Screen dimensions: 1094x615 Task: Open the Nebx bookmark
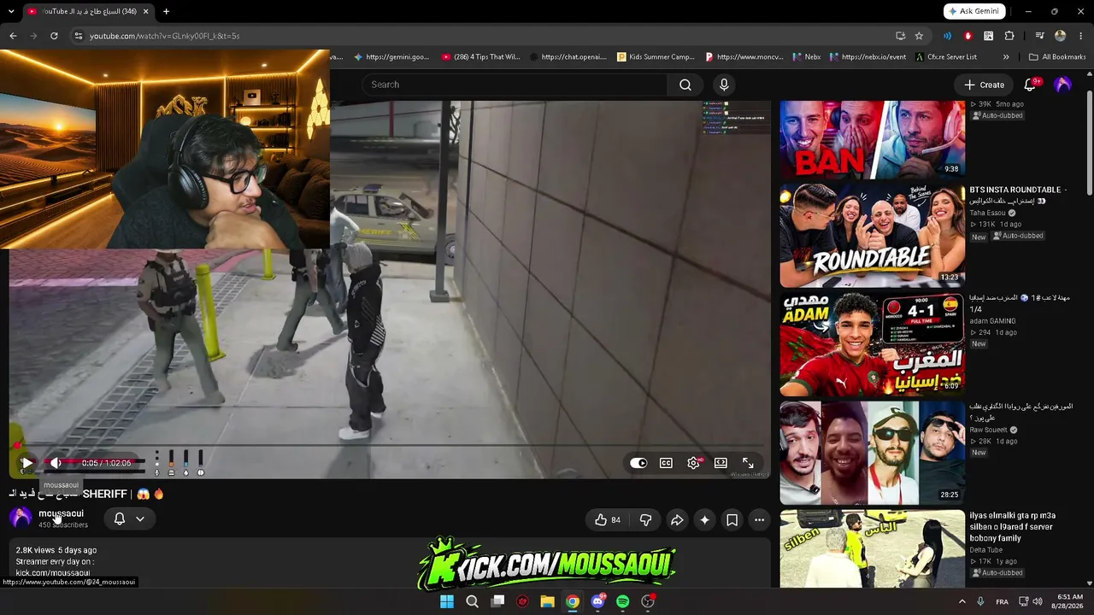tap(806, 57)
